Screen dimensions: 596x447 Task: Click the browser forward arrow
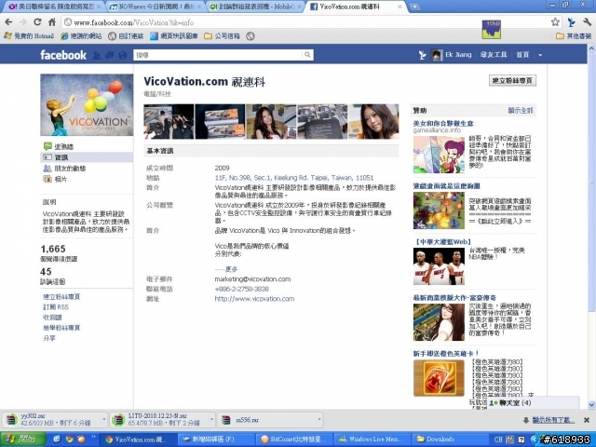[22, 22]
